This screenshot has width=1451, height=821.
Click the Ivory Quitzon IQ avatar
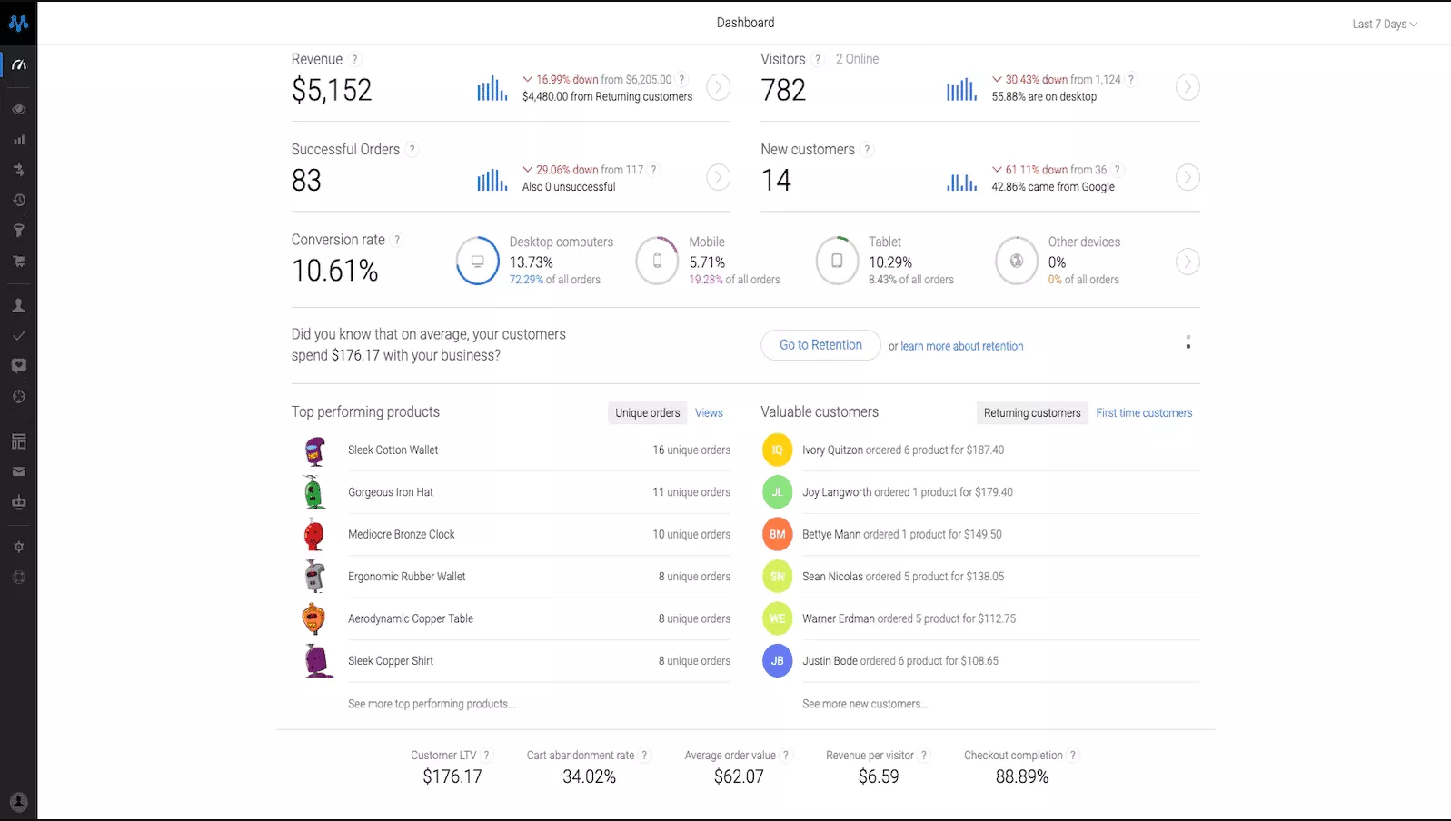777,450
